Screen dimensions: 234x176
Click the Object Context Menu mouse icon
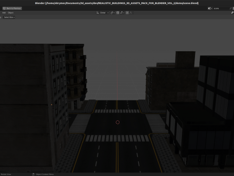[x=33, y=175]
